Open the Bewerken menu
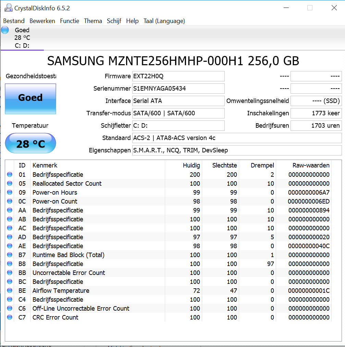The width and height of the screenshot is (345, 347). 42,21
